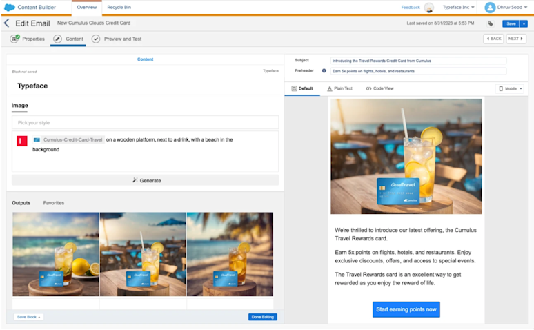Click the paragraph starting The Travel Rewards card
534x330 pixels.
tap(398, 278)
